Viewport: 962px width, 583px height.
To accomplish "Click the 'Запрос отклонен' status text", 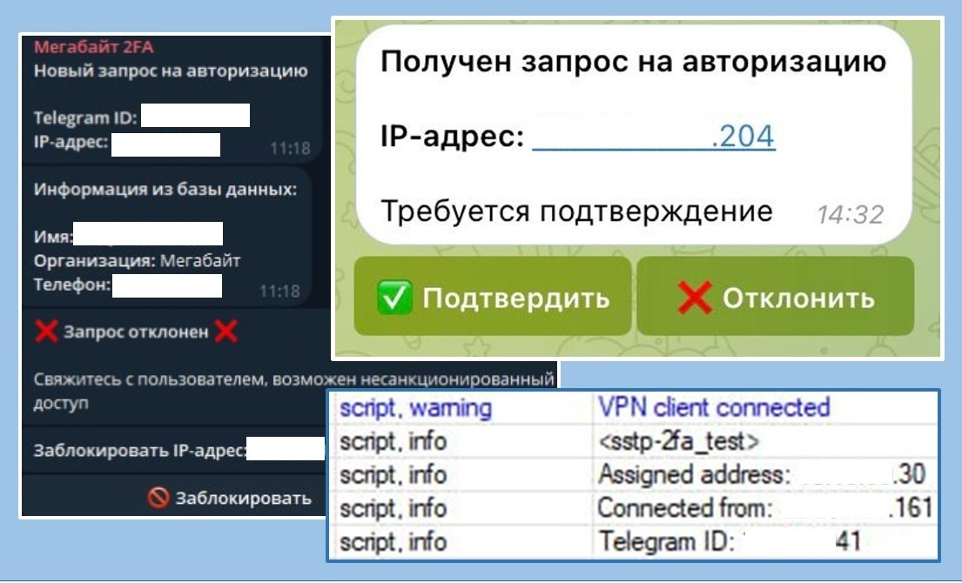I will [136, 332].
